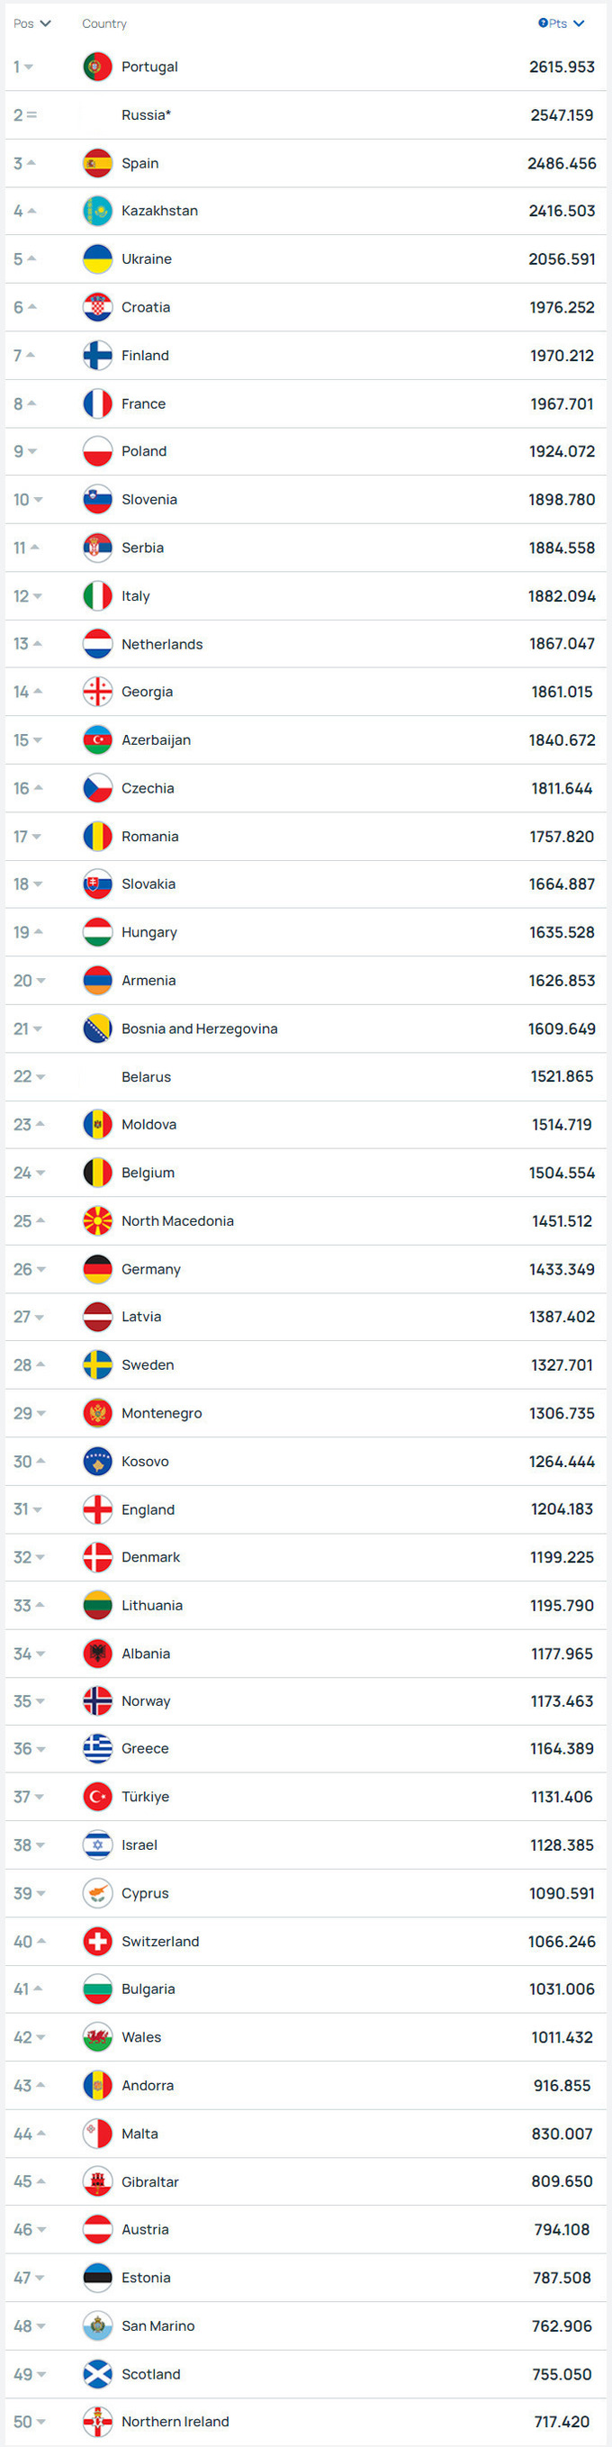Click the Türkiye flag icon
Viewport: 612px width, 2447px height.
pos(98,1797)
